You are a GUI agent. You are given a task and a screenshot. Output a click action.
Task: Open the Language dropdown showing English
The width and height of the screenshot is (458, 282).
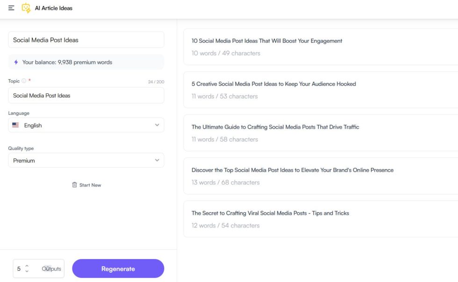pos(86,125)
